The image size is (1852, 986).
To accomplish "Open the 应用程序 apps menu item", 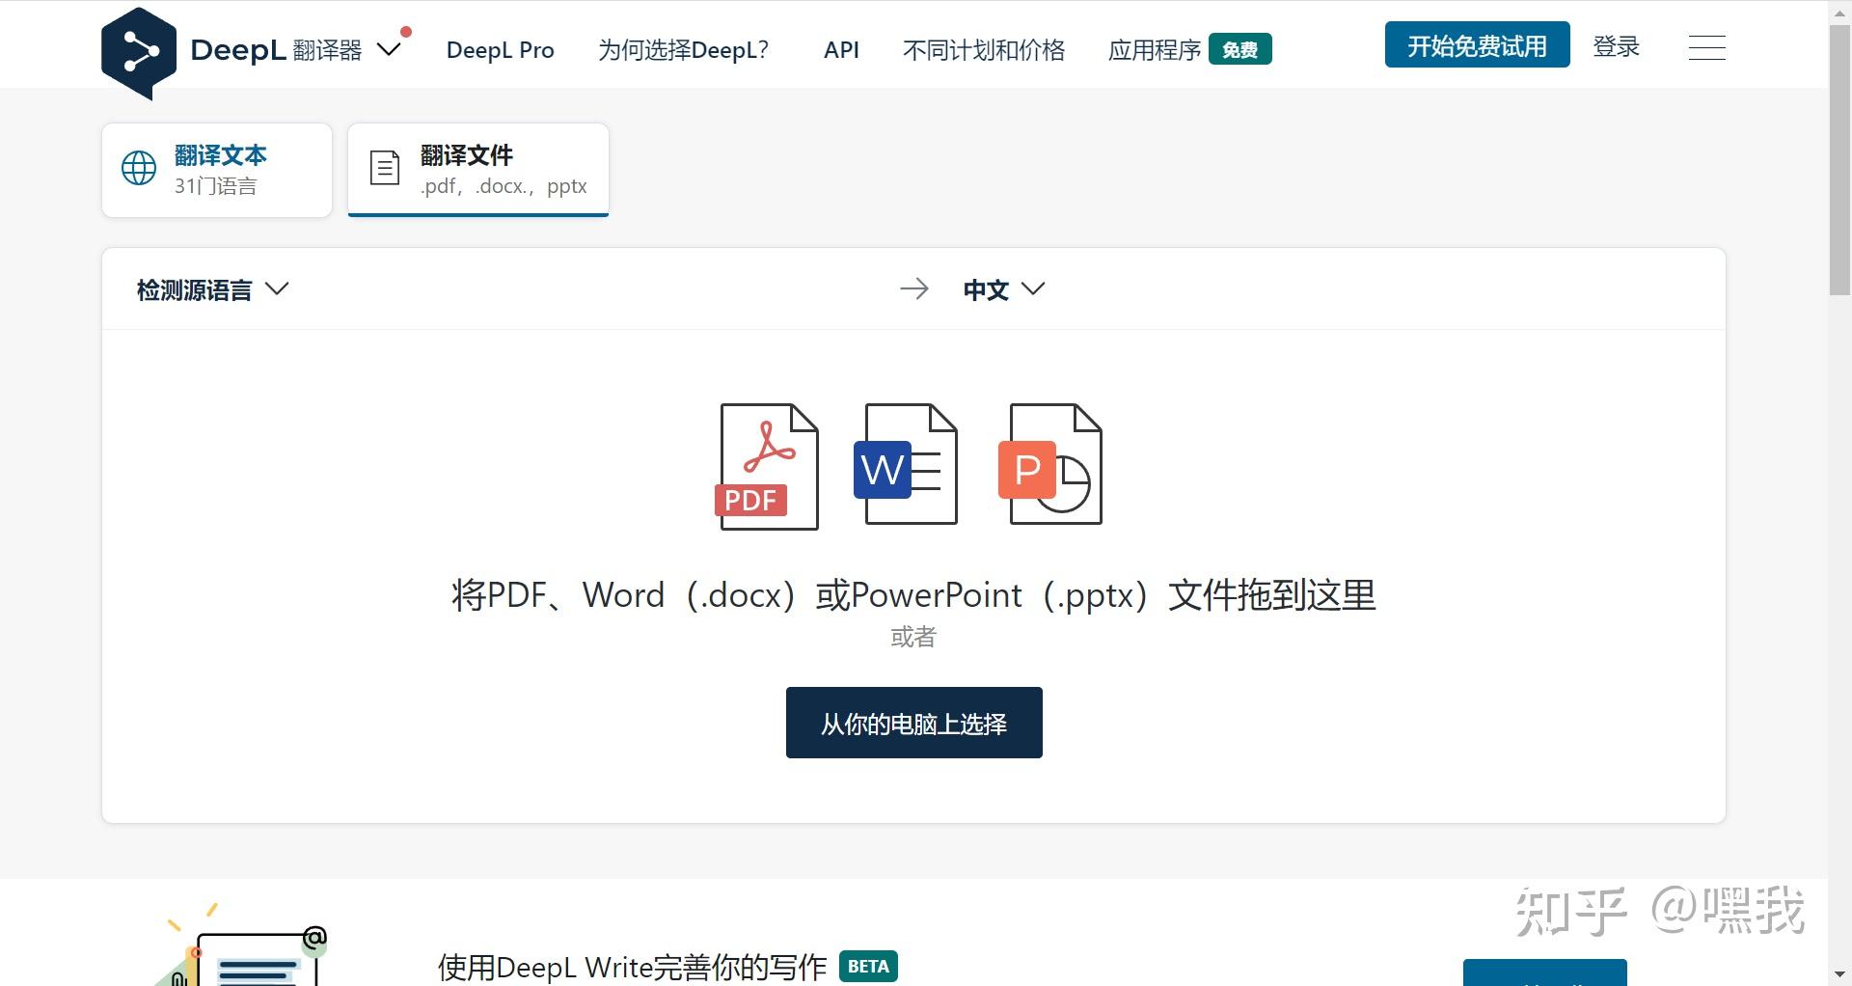I will [1155, 50].
